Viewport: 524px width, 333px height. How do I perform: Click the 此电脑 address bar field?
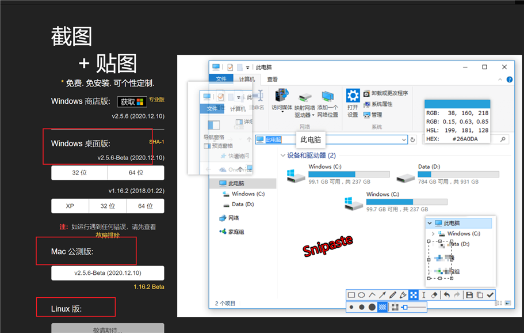331,139
